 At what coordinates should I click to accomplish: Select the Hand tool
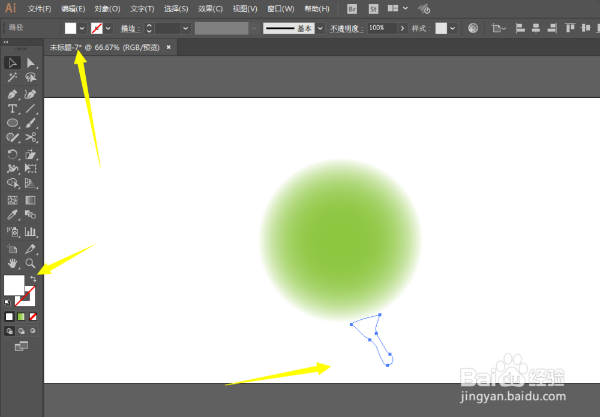coord(12,263)
